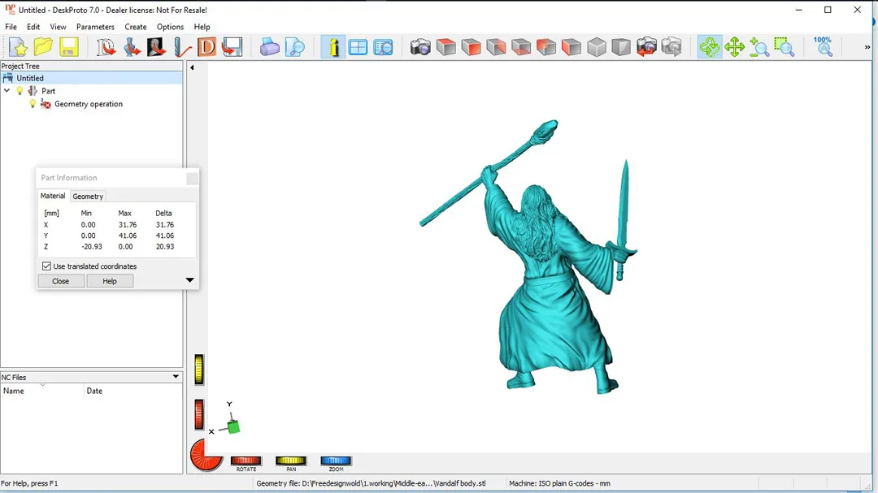Image resolution: width=878 pixels, height=493 pixels.
Task: Click the yellow PAN thumbwheel
Action: point(290,461)
